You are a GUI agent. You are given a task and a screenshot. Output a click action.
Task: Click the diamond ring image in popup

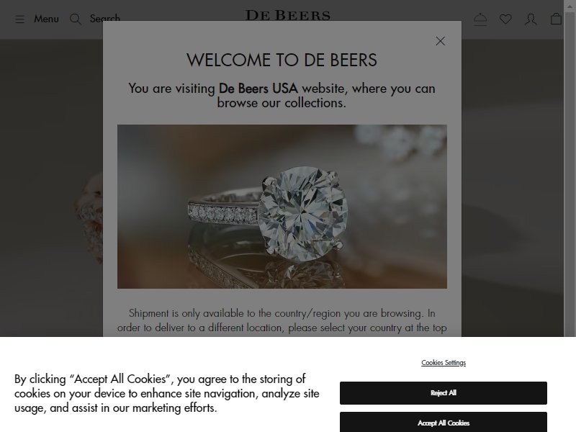pos(282,207)
